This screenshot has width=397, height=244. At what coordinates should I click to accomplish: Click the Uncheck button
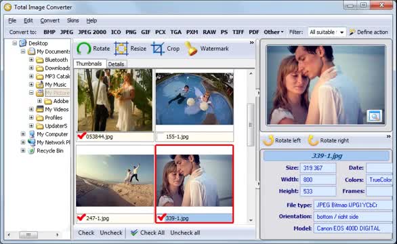coord(111,232)
